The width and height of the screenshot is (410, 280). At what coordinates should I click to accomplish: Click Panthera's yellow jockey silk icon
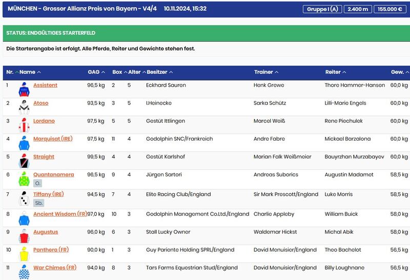(x=24, y=254)
